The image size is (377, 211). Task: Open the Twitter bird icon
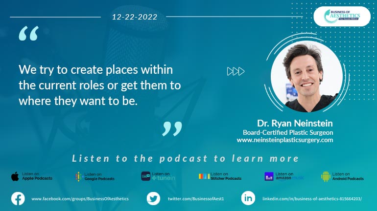[x=153, y=199]
